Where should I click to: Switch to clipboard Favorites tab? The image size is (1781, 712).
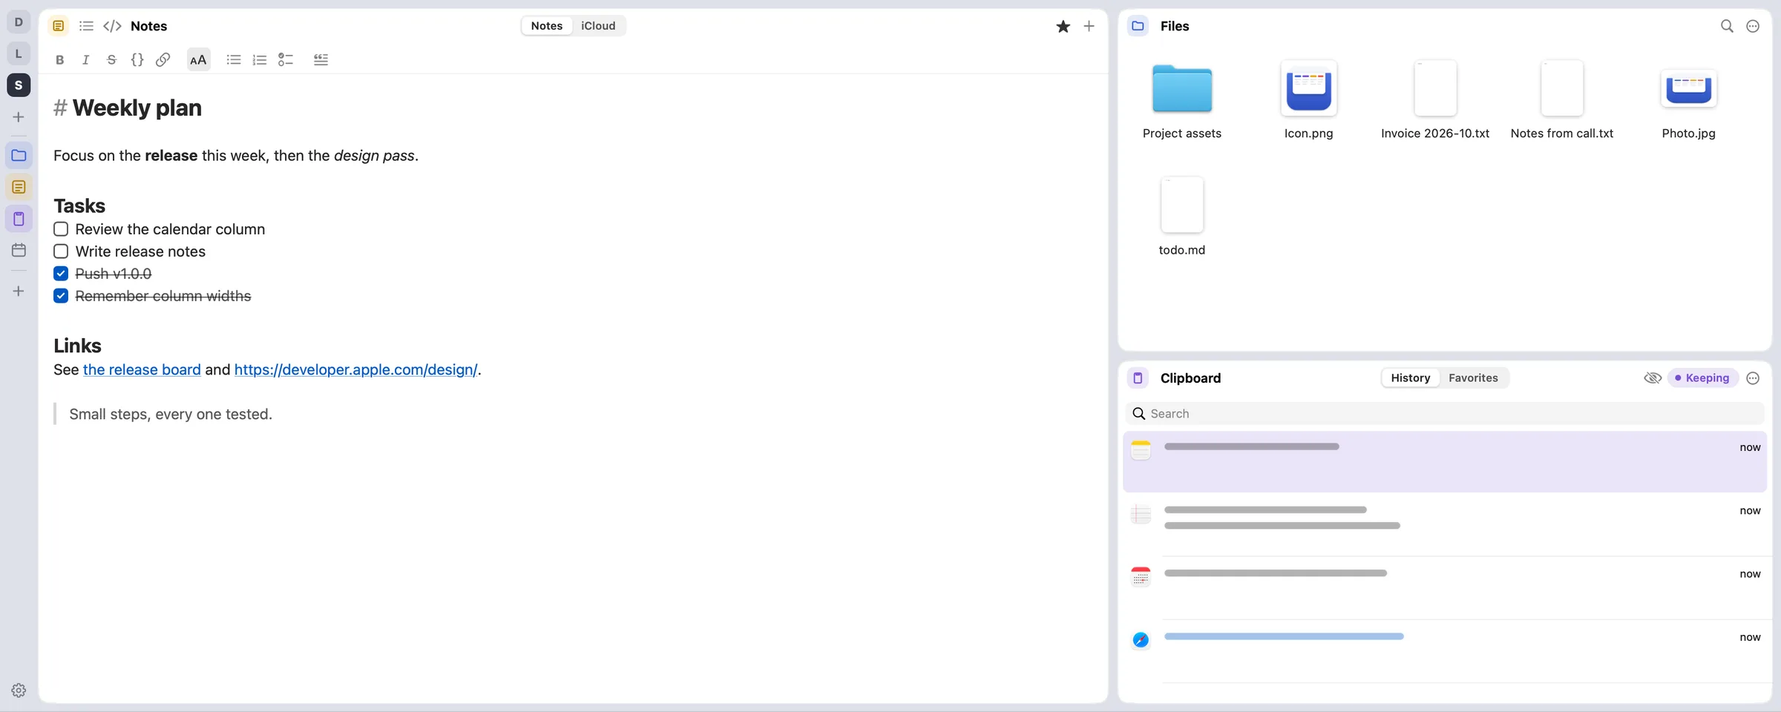pos(1473,378)
